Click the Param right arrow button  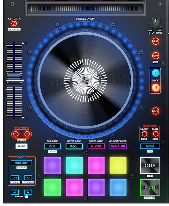click(x=28, y=192)
